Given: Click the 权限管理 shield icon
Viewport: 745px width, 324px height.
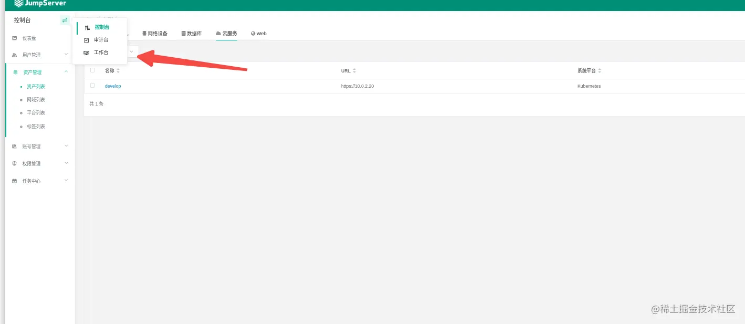Looking at the screenshot, I should pos(15,164).
